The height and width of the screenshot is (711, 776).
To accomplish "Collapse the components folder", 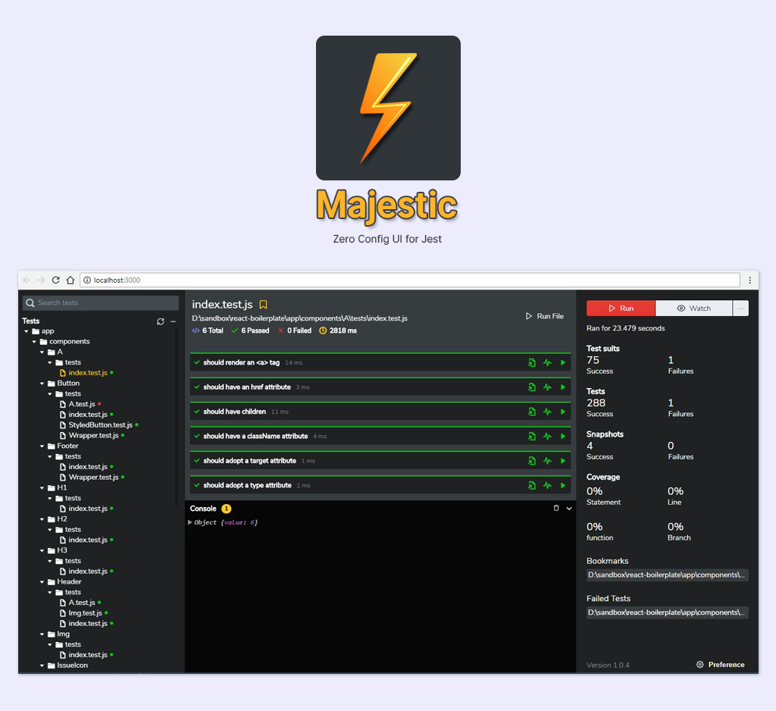I will (x=34, y=342).
